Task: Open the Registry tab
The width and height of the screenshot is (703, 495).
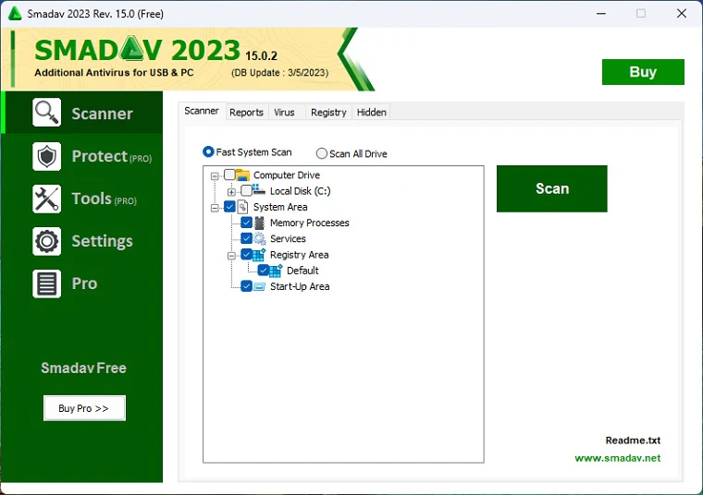Action: [328, 112]
